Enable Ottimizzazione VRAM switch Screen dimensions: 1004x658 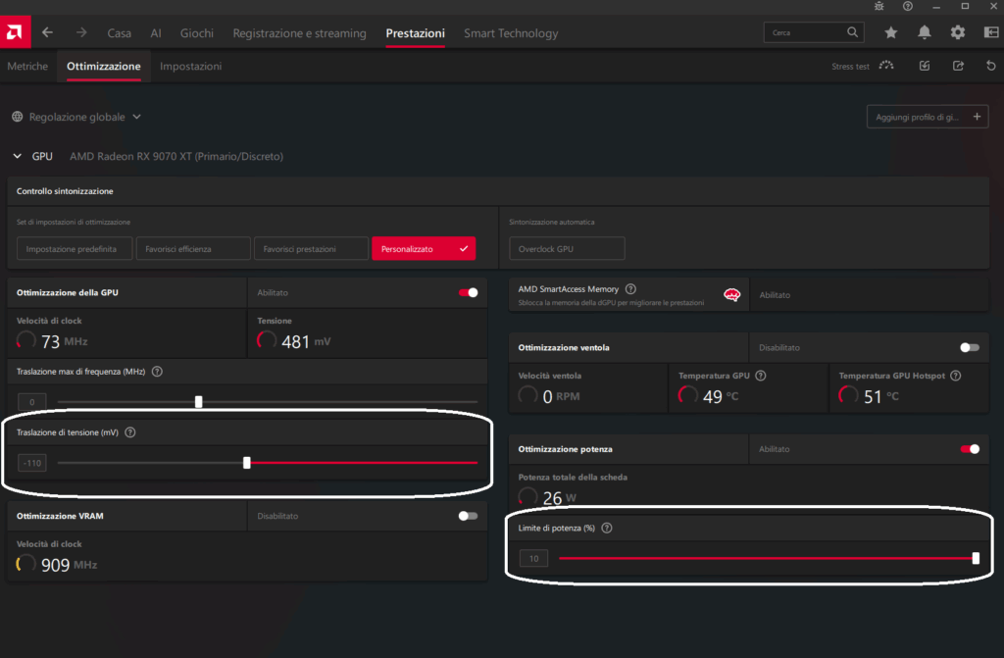pos(468,516)
